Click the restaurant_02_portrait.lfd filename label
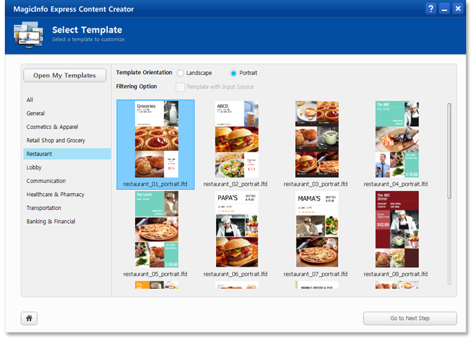Image resolution: width=471 pixels, height=338 pixels. coord(235,184)
